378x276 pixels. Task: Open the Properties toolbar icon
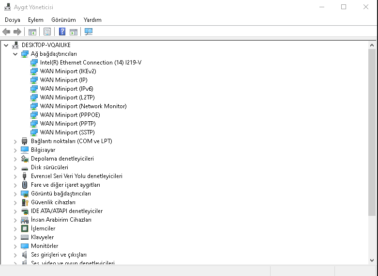tap(47, 32)
